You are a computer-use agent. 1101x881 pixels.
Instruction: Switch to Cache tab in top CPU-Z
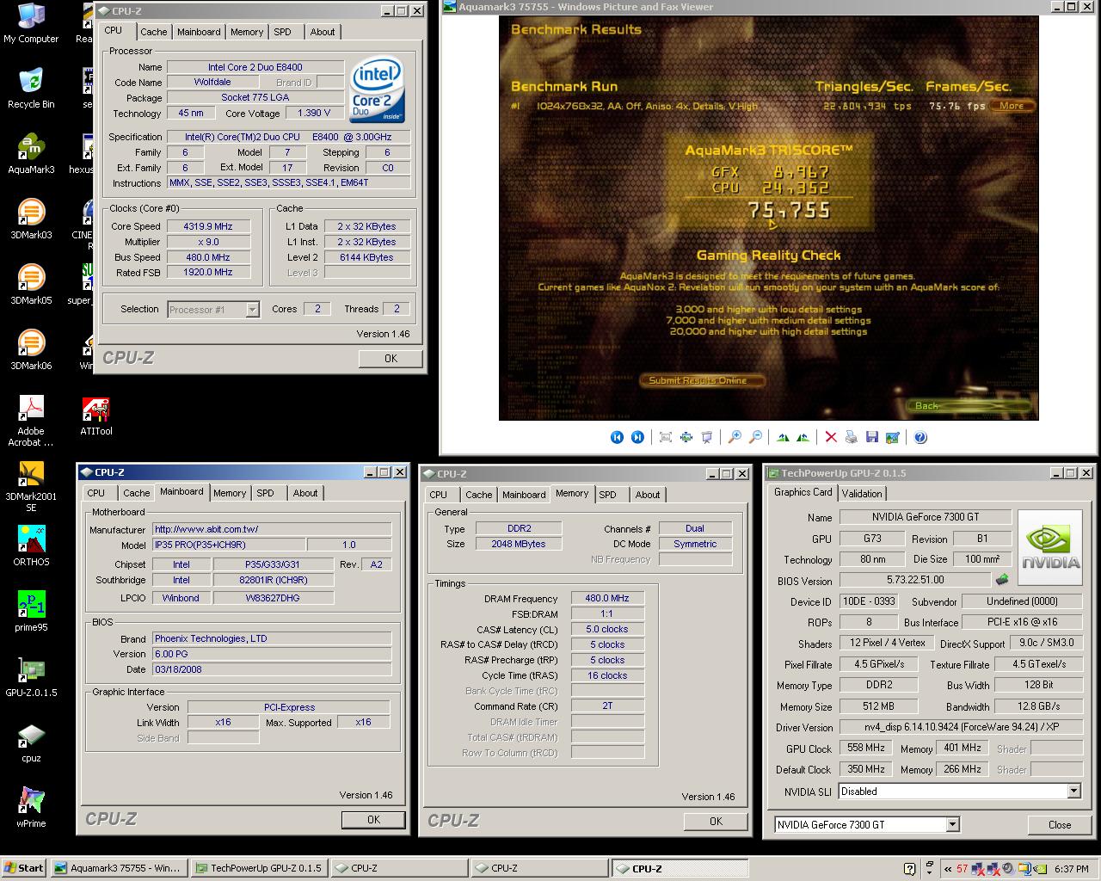pos(154,32)
